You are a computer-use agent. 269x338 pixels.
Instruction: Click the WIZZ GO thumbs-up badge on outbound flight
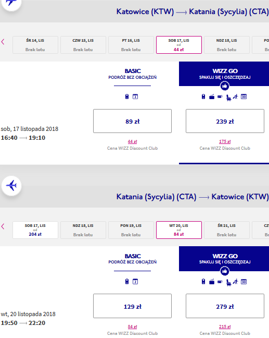[x=225, y=86]
